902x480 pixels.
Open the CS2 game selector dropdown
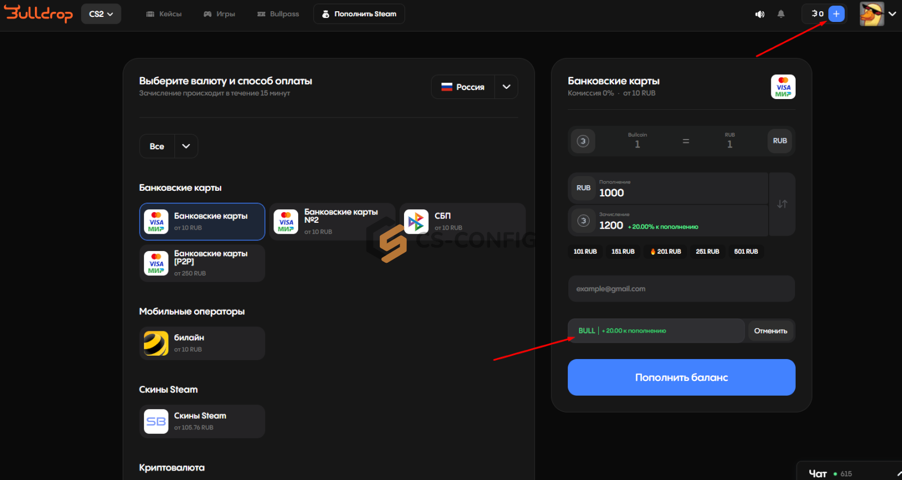[x=101, y=14]
